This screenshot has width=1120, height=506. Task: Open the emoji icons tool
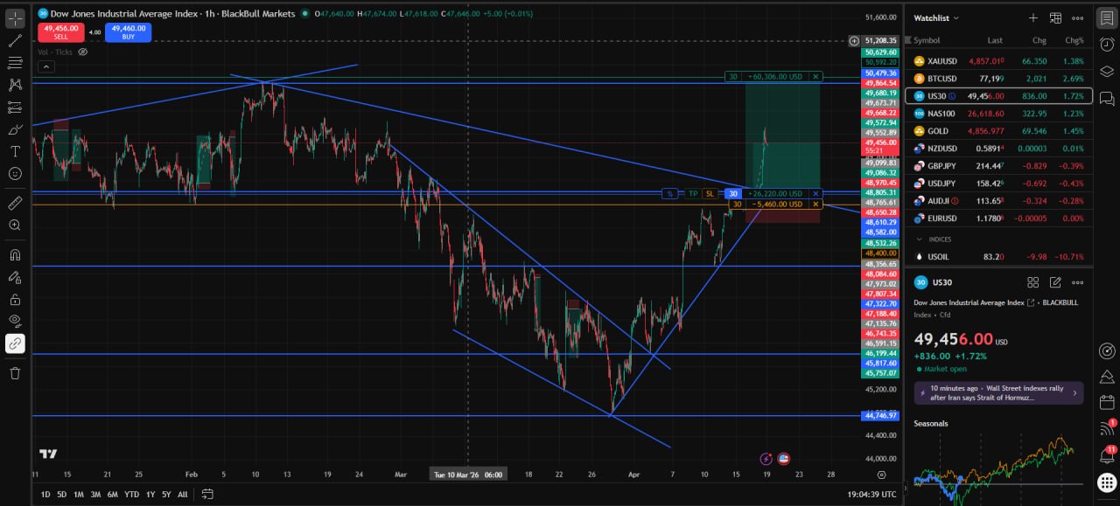point(15,173)
